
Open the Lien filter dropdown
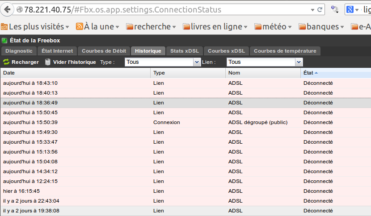[x=299, y=62]
